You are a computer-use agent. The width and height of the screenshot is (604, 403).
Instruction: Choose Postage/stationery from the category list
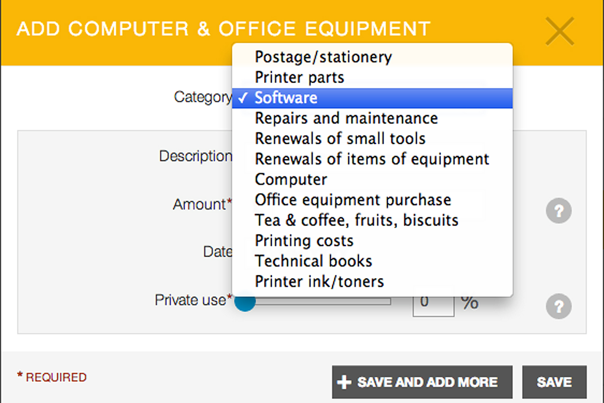pyautogui.click(x=323, y=57)
